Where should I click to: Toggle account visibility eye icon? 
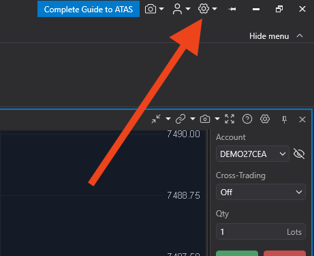click(x=299, y=154)
